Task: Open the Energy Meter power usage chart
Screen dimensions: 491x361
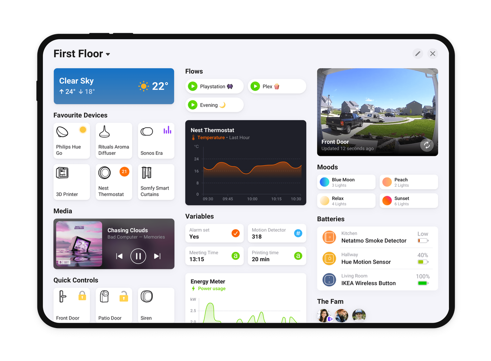Action: [x=246, y=298]
